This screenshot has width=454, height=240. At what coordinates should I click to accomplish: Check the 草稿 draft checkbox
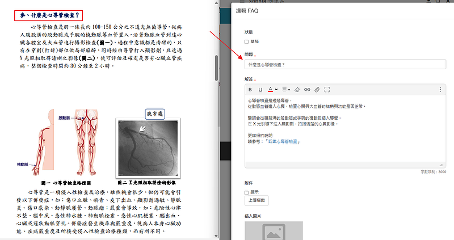[x=247, y=41]
